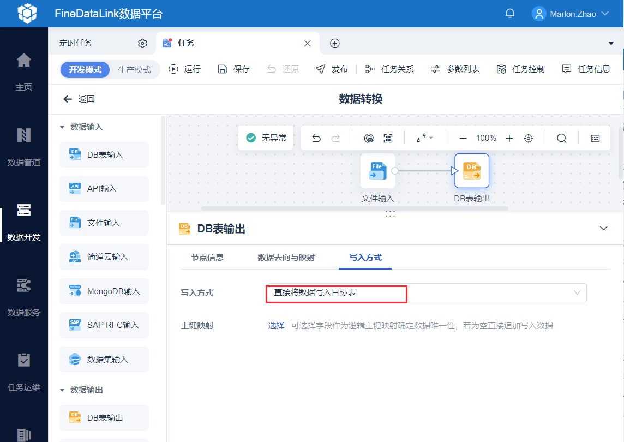Locate nodes with the target icon
Viewport: 624px width, 442px height.
pyautogui.click(x=529, y=138)
